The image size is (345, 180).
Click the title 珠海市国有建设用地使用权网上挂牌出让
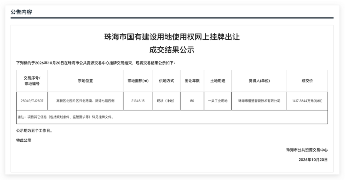coord(172,37)
